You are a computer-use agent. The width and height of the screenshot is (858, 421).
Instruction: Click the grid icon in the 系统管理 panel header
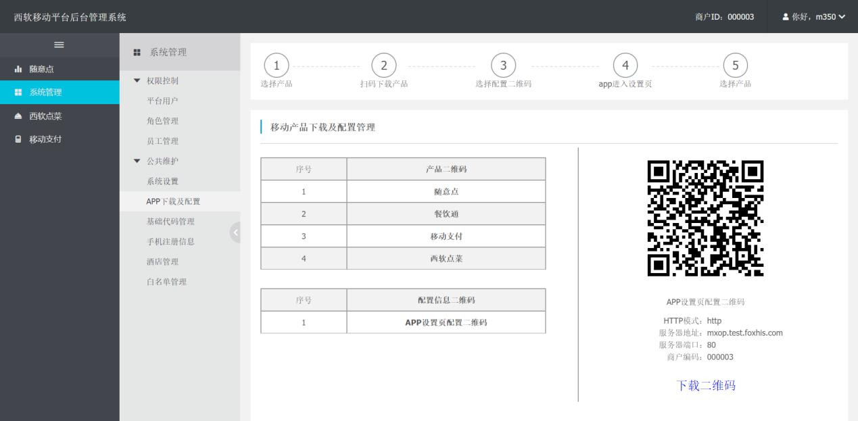(137, 52)
